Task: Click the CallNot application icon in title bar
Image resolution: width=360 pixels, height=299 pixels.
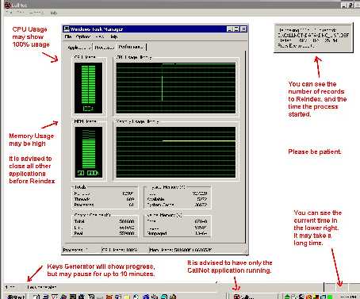Action: pyautogui.click(x=8, y=5)
